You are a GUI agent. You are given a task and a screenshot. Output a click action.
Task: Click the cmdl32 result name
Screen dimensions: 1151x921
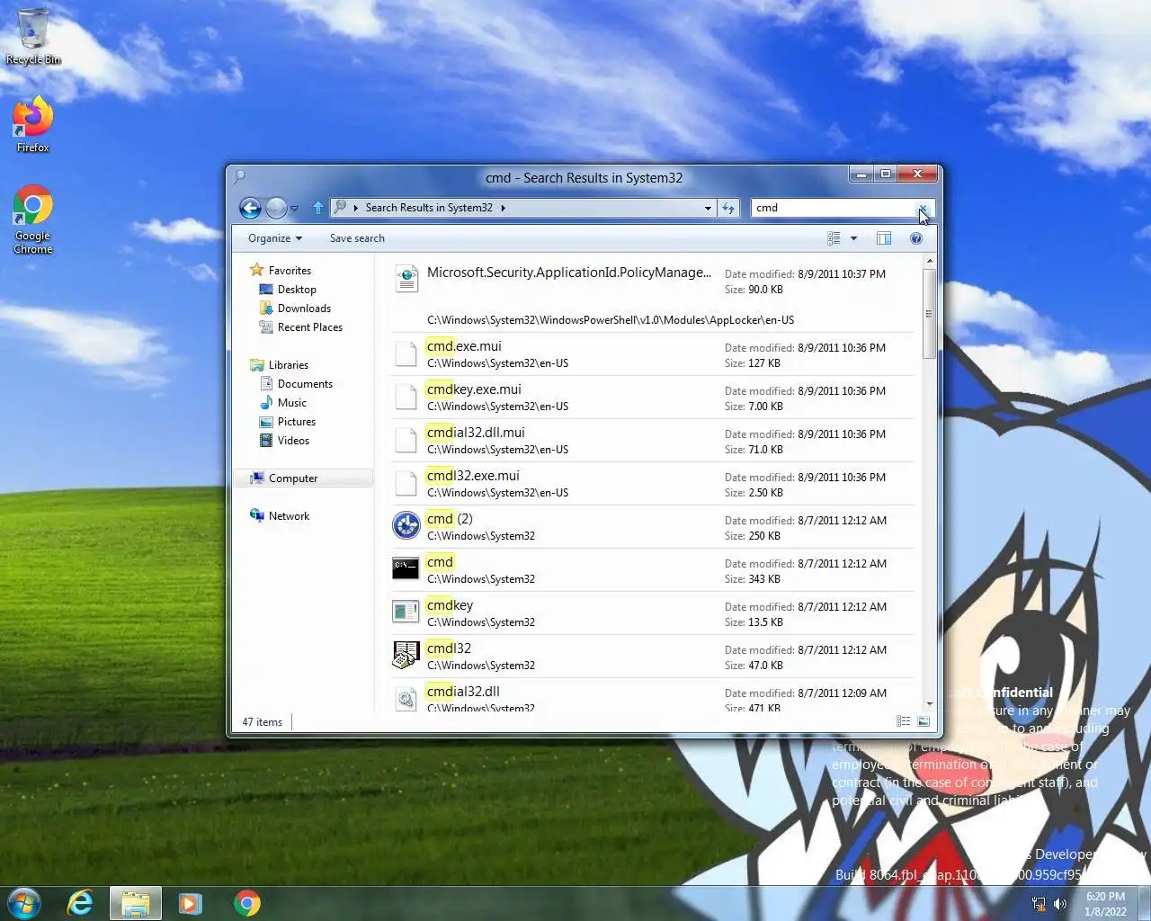click(449, 648)
